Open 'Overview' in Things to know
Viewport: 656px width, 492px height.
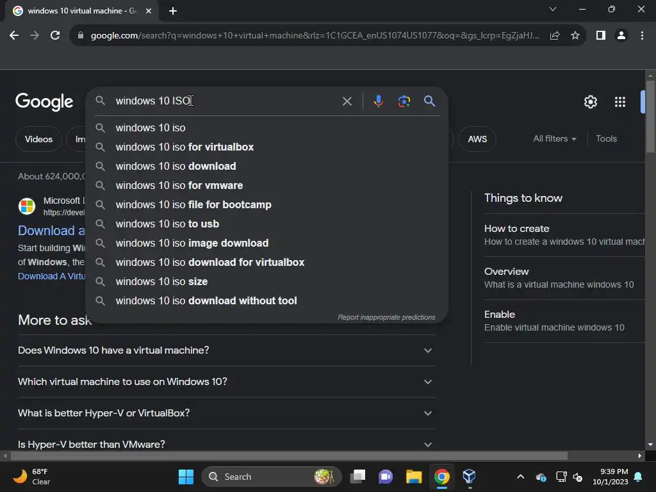[x=564, y=278]
